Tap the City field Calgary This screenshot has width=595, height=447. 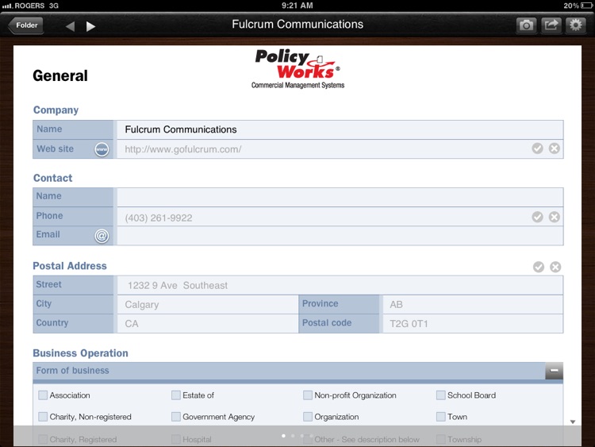[208, 305]
